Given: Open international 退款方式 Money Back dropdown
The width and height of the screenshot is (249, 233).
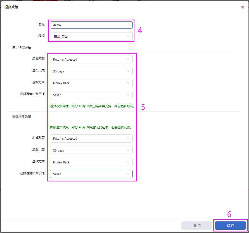Looking at the screenshot, I should pyautogui.click(x=91, y=162).
